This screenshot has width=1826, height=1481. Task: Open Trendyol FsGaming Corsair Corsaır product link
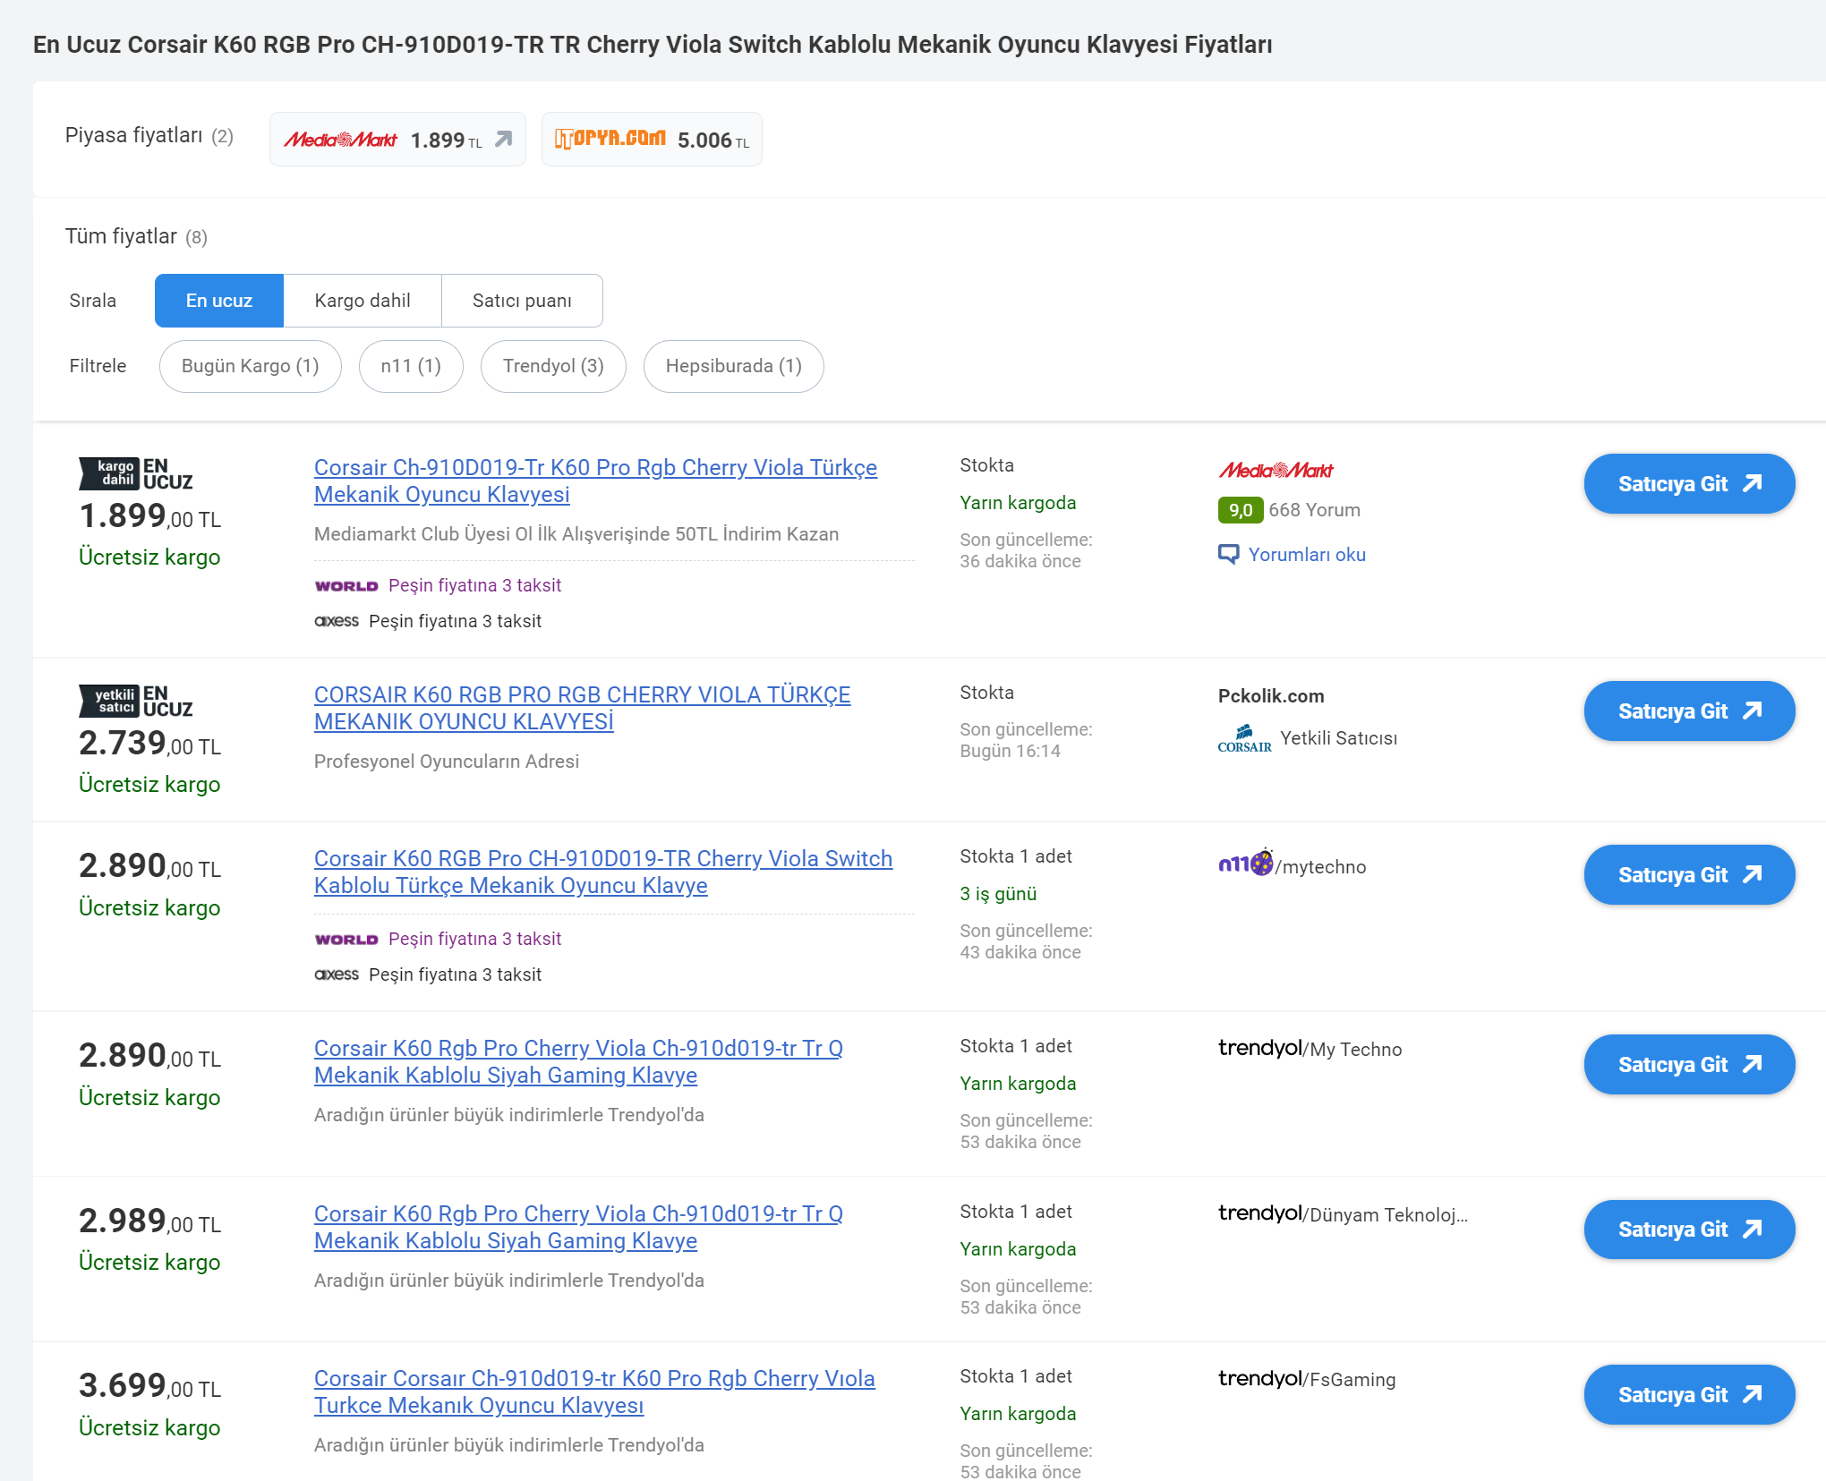point(594,1392)
